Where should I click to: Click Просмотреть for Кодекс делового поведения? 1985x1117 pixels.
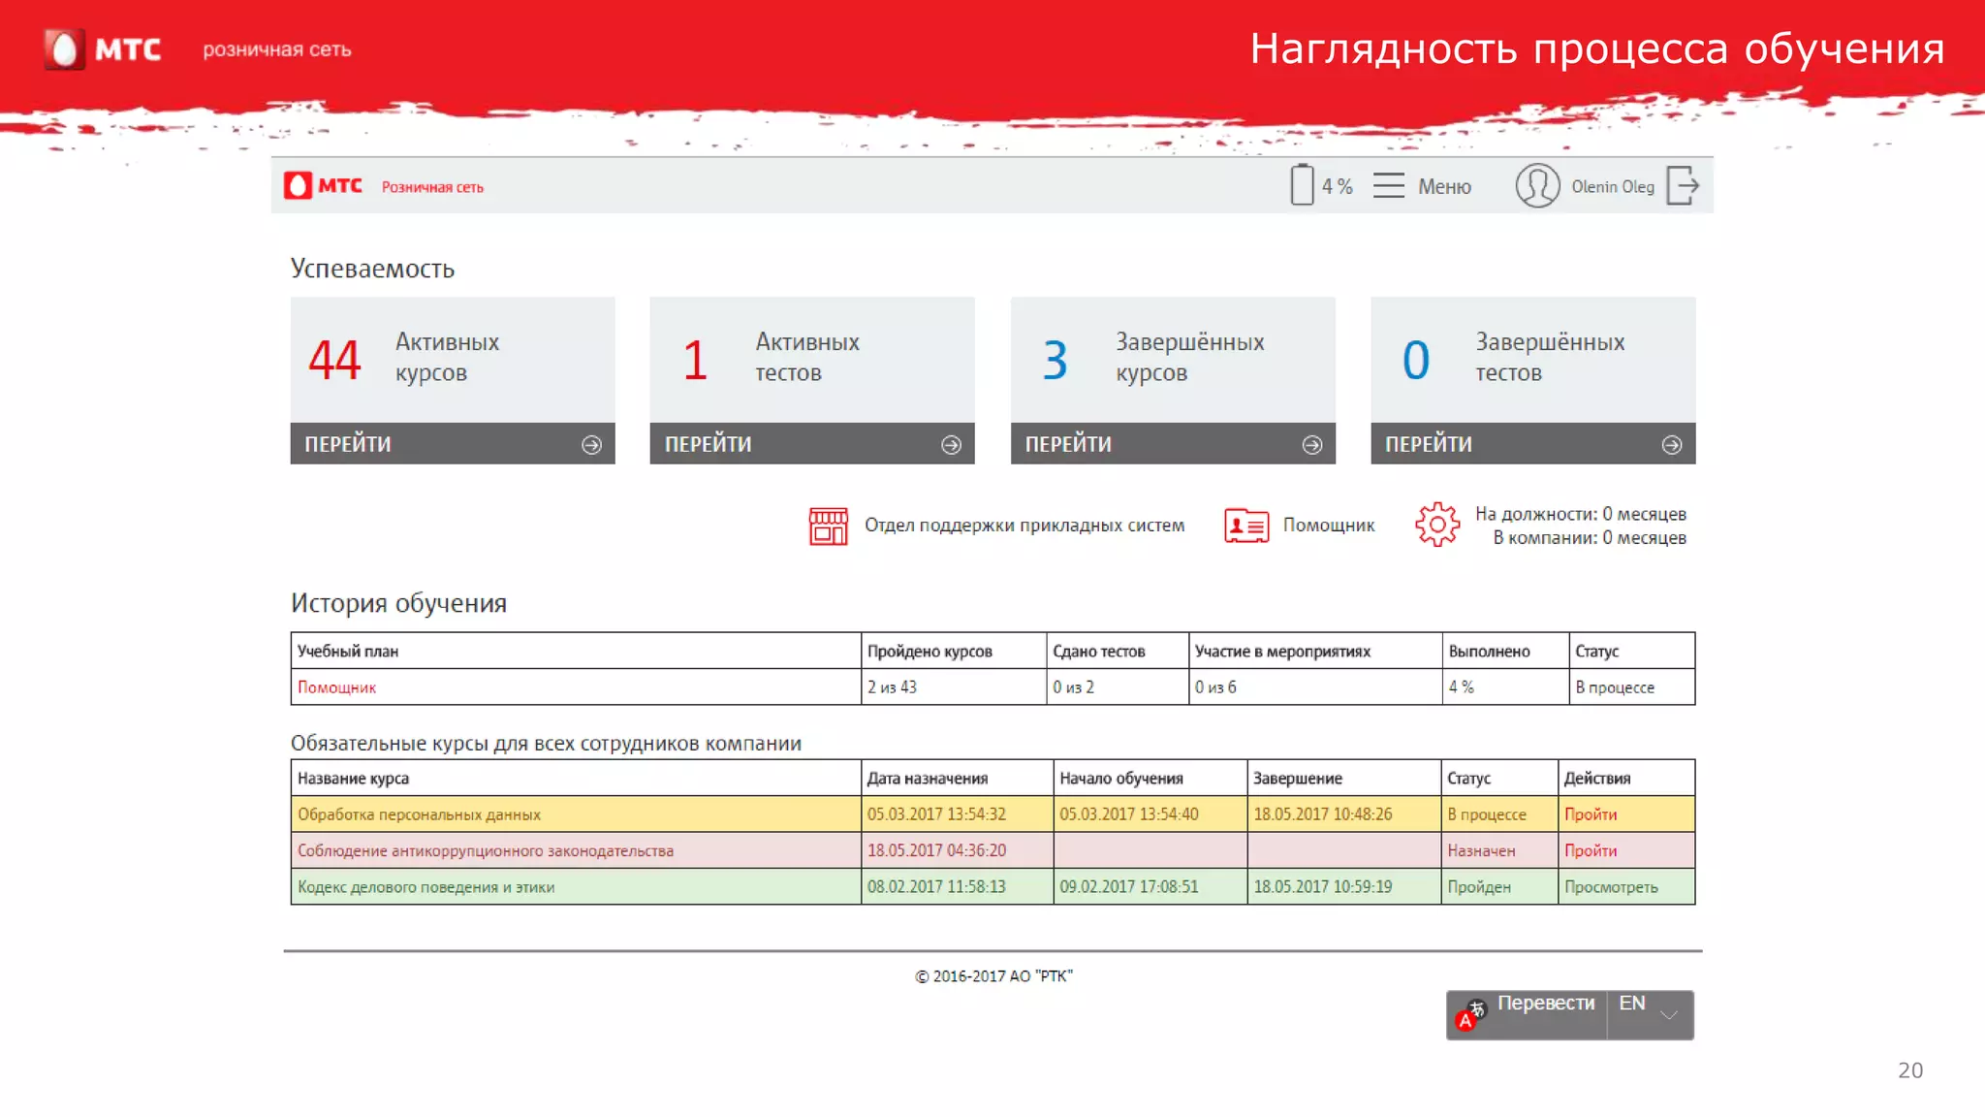[1611, 887]
